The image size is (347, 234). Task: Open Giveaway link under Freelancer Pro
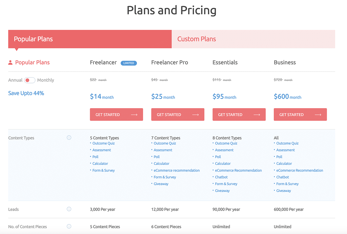coord(161,184)
